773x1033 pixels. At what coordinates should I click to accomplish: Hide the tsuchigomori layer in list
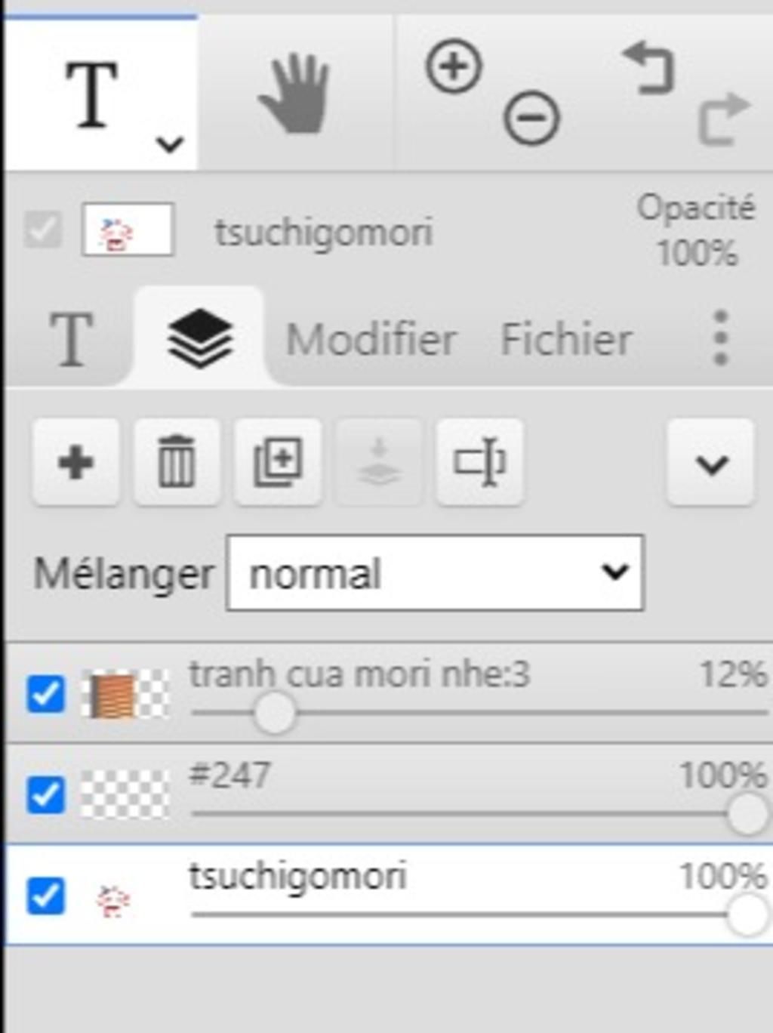pyautogui.click(x=45, y=896)
